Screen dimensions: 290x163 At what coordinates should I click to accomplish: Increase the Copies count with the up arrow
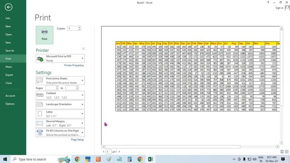pos(79,27)
